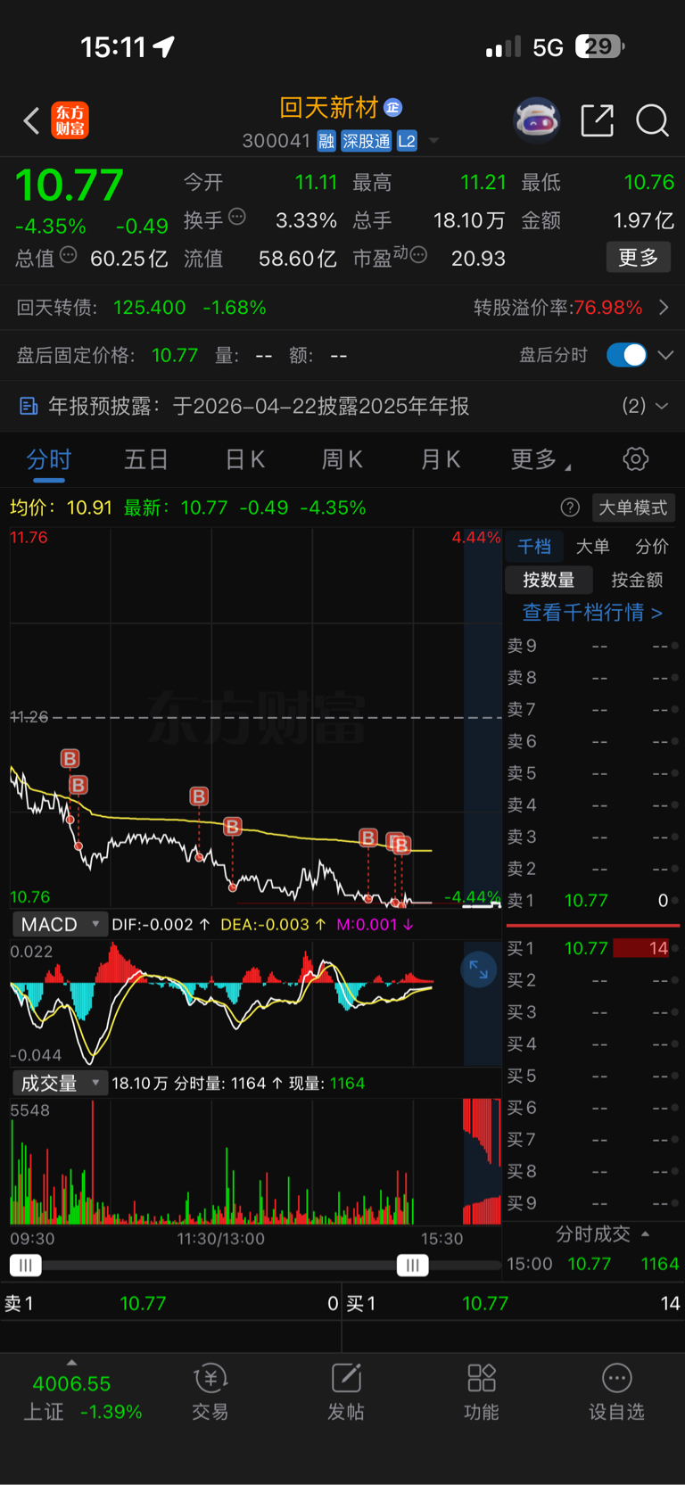The height and width of the screenshot is (1485, 685).
Task: Tap the 卖1 10.77 order row
Action: [592, 900]
